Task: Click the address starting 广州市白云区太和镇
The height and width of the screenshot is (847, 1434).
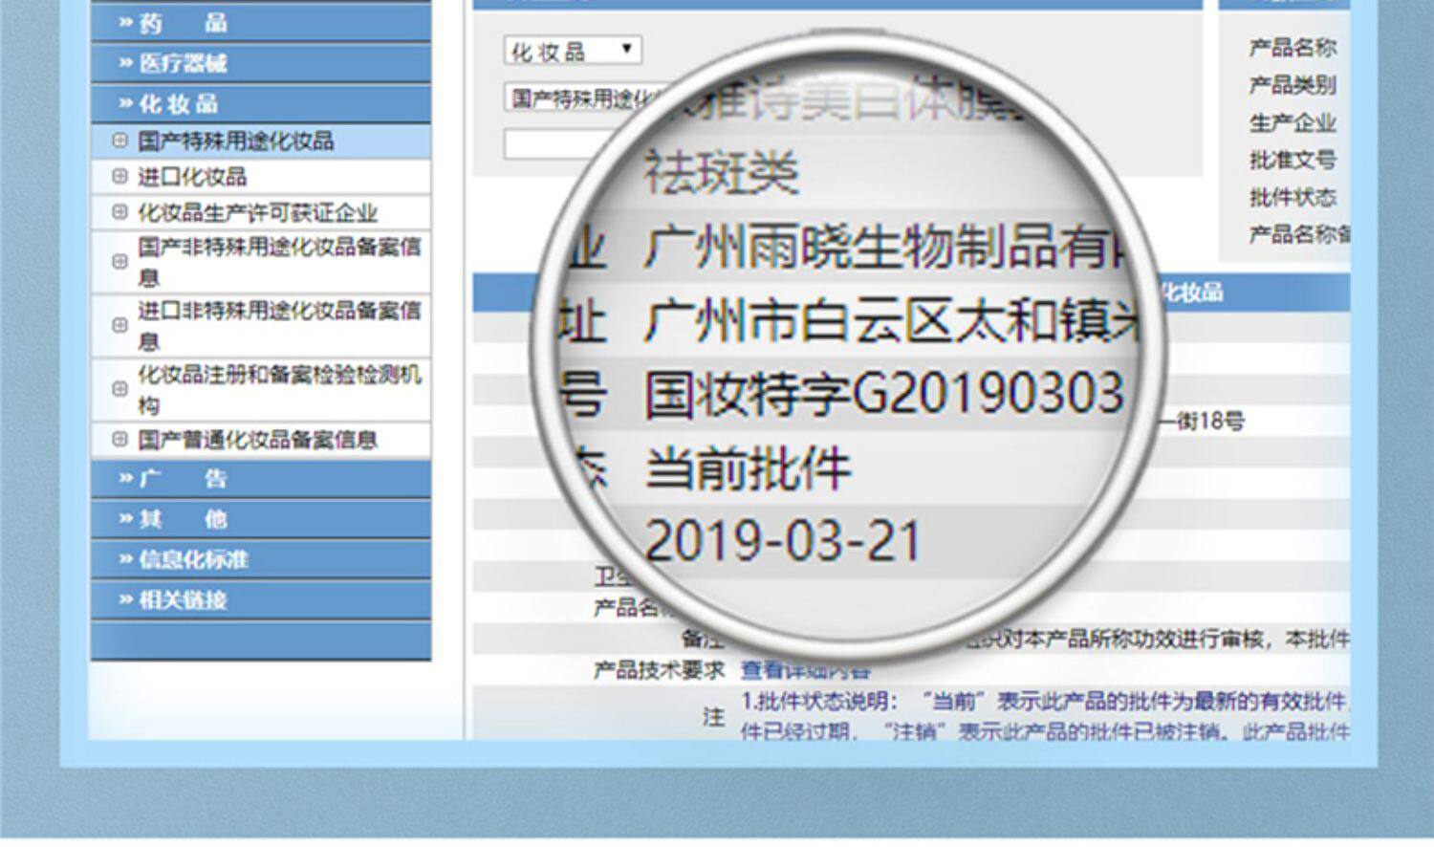Action: (892, 319)
